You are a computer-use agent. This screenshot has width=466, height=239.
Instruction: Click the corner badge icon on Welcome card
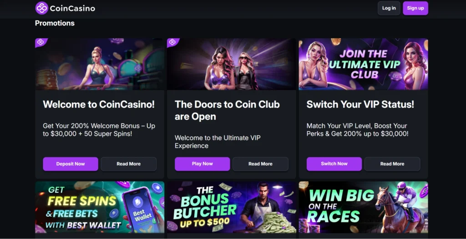[41, 42]
